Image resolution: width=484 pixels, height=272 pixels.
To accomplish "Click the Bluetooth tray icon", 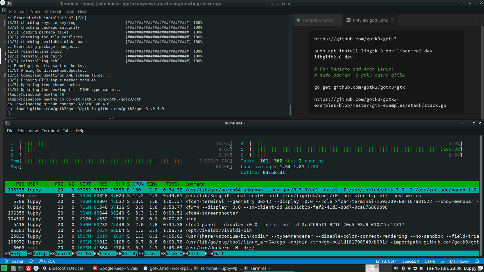I will pyautogui.click(x=403, y=268).
